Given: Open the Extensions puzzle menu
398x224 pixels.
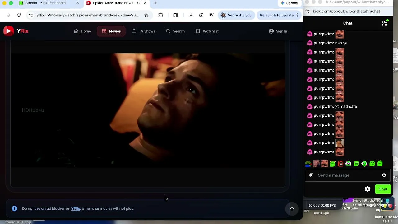Looking at the screenshot, I should point(160,15).
